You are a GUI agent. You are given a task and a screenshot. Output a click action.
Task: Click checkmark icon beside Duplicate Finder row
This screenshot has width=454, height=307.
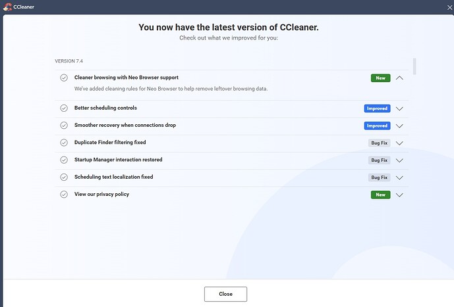point(64,143)
